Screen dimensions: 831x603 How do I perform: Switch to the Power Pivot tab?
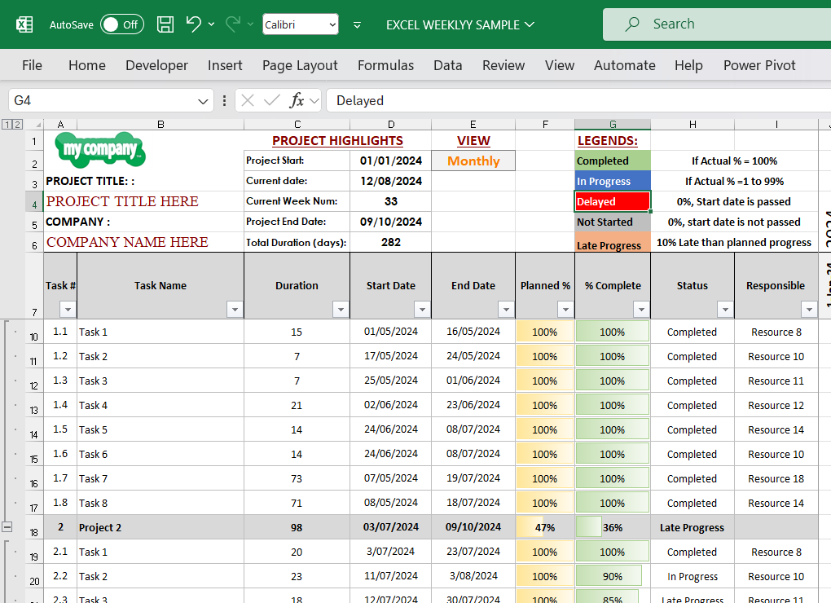tap(759, 65)
